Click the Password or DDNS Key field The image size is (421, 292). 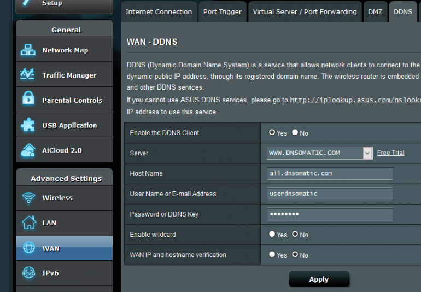point(330,214)
